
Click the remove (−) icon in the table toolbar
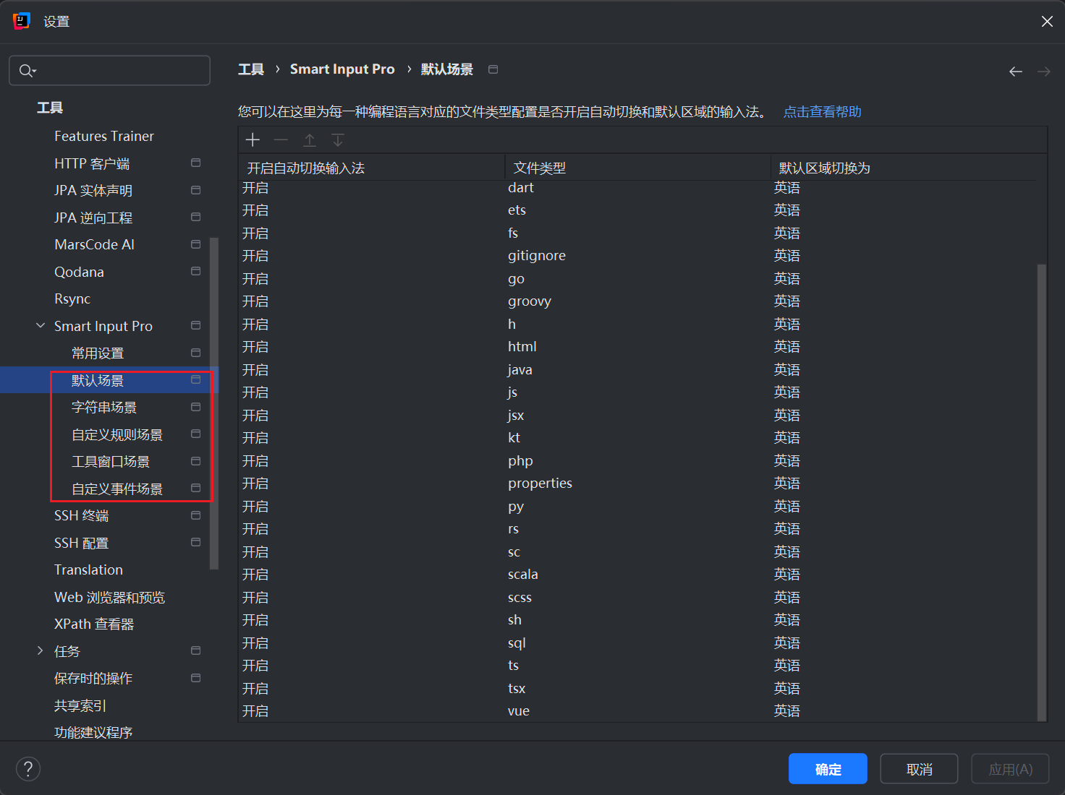point(281,139)
